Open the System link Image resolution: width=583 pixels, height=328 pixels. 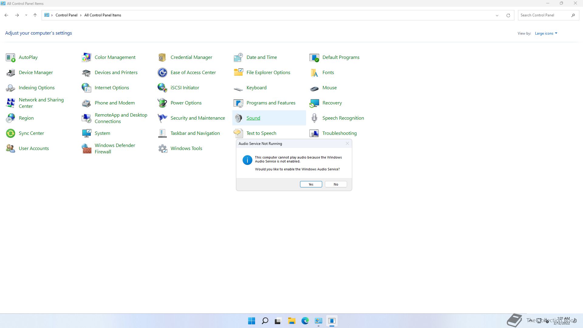(102, 133)
